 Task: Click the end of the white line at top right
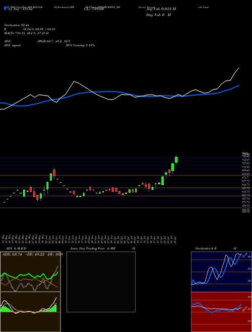[239, 68]
